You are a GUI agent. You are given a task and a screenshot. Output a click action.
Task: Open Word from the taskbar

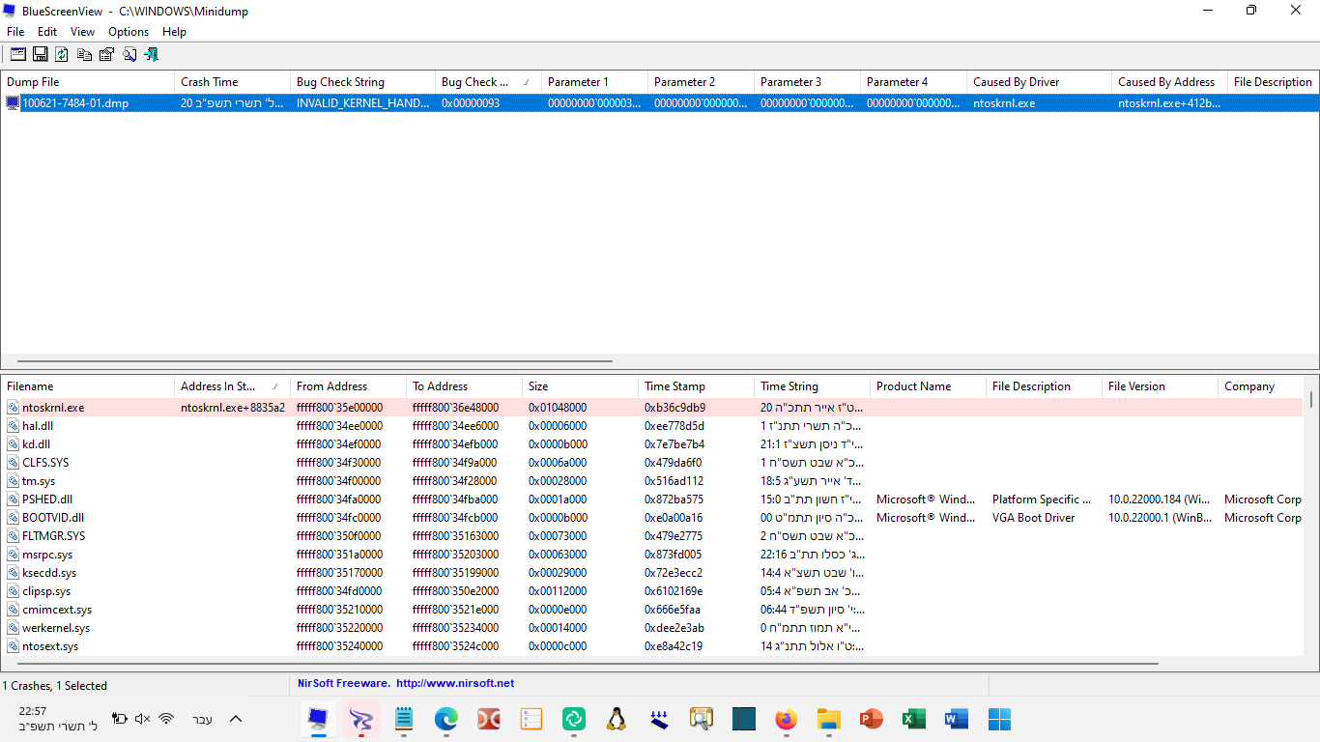pos(956,719)
